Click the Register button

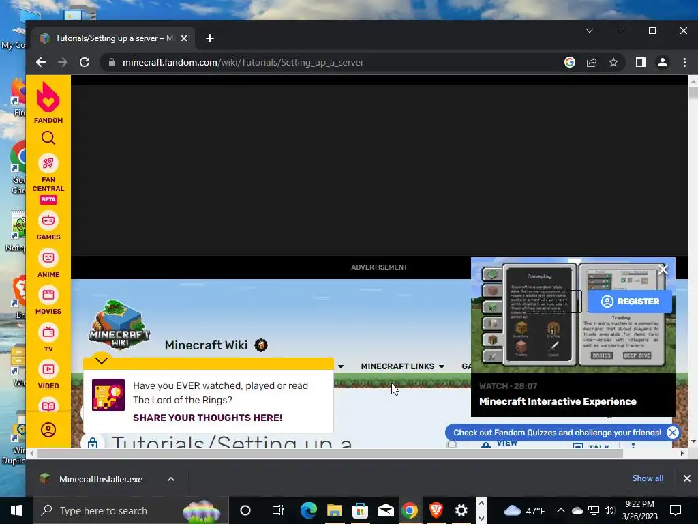pos(629,301)
